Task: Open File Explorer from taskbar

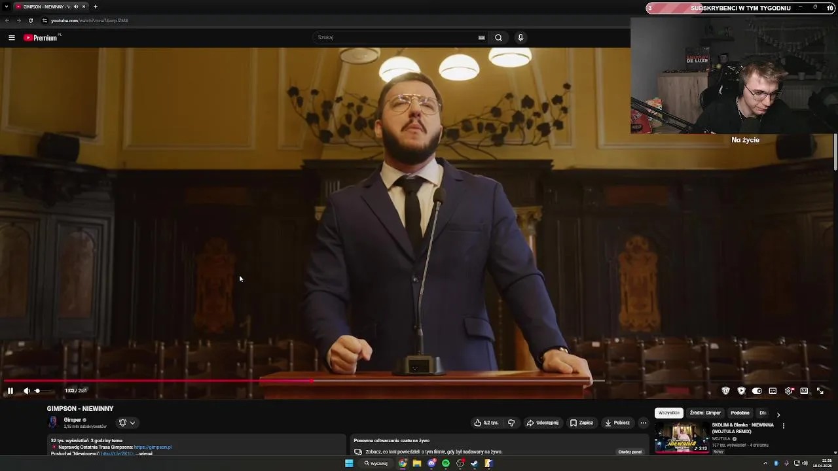Action: 417,463
